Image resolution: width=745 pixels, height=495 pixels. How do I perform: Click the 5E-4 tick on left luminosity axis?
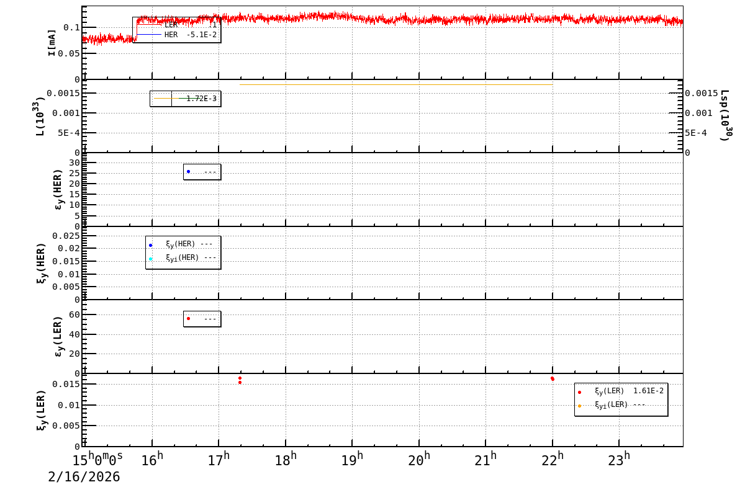pos(69,133)
